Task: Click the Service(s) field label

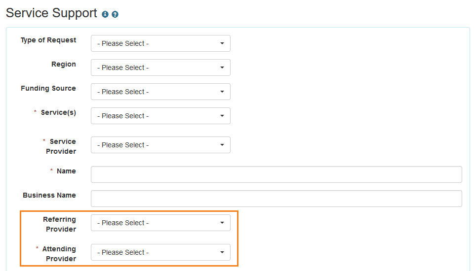Action: click(58, 113)
